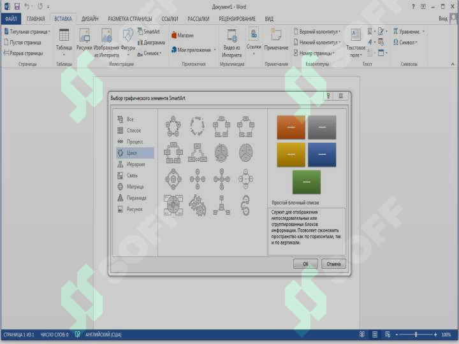The width and height of the screenshot is (459, 344).
Task: Switch to the ВИД tab
Action: tap(269, 19)
